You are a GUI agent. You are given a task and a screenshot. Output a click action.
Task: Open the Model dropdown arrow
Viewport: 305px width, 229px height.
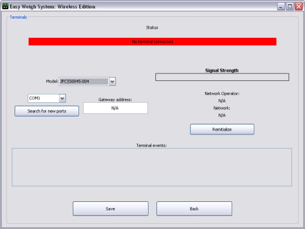(x=112, y=81)
